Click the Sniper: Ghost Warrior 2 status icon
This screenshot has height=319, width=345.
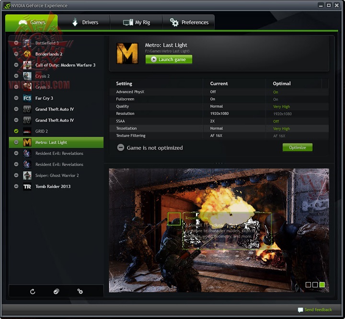[16, 175]
